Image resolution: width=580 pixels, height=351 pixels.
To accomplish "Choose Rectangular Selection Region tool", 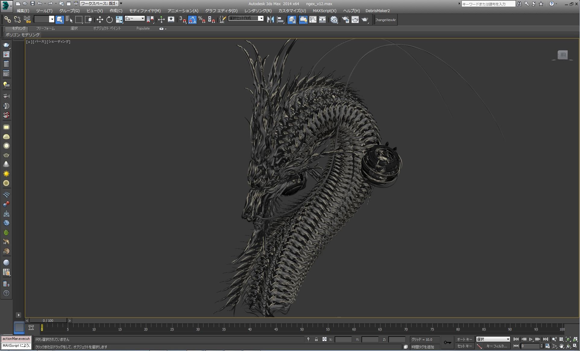I will click(x=79, y=20).
